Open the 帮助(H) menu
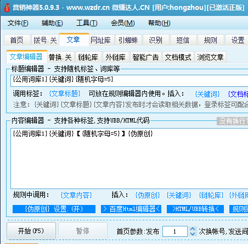This screenshot has height=244, width=248. [x=159, y=23]
